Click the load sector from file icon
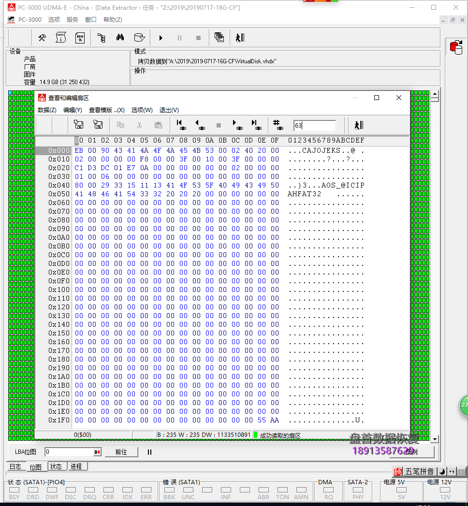The width and height of the screenshot is (468, 506). (x=78, y=125)
